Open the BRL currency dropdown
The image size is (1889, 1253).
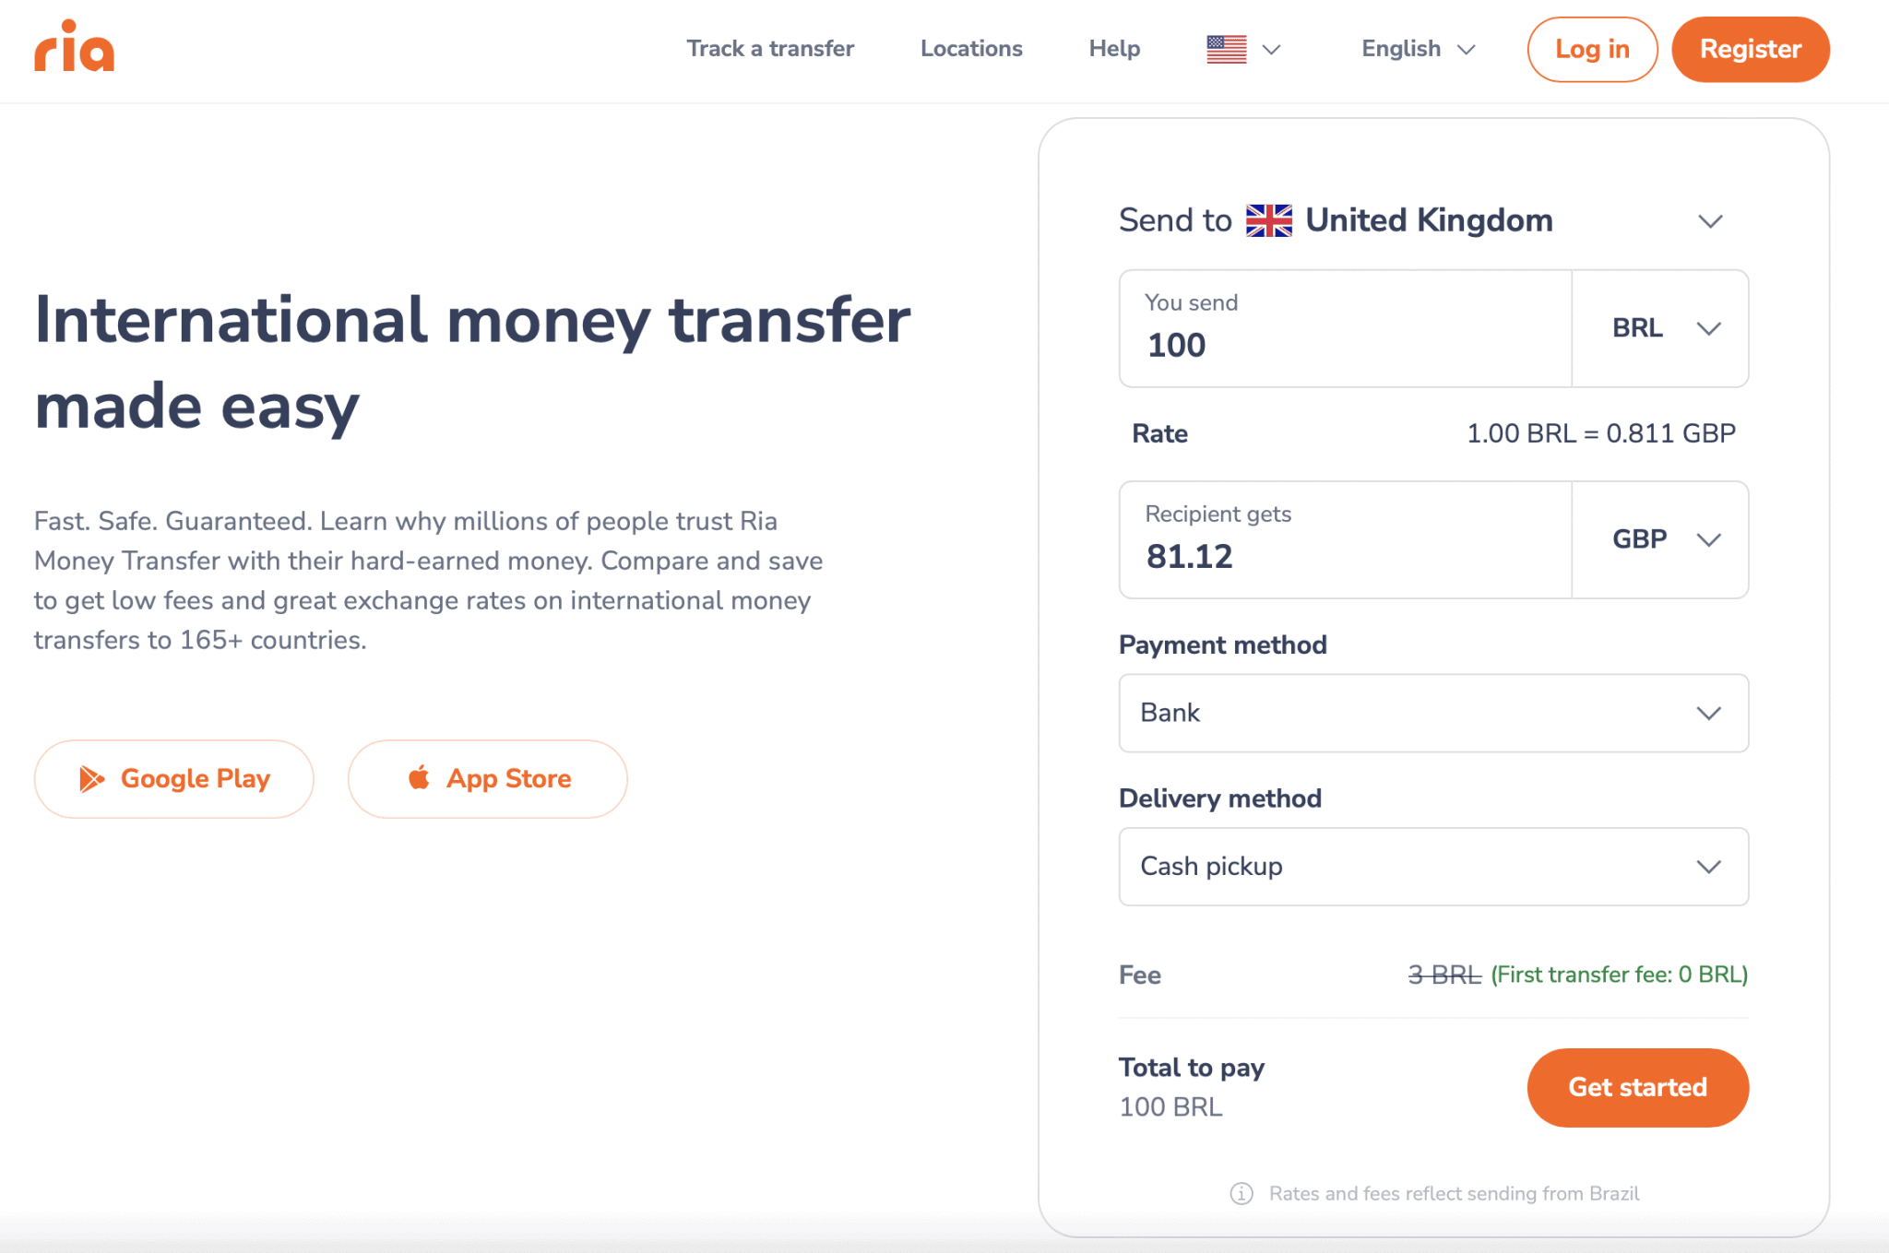click(x=1660, y=328)
